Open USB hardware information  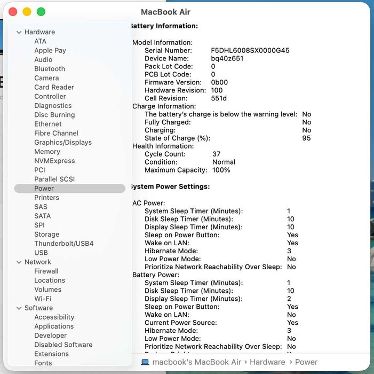click(x=41, y=253)
